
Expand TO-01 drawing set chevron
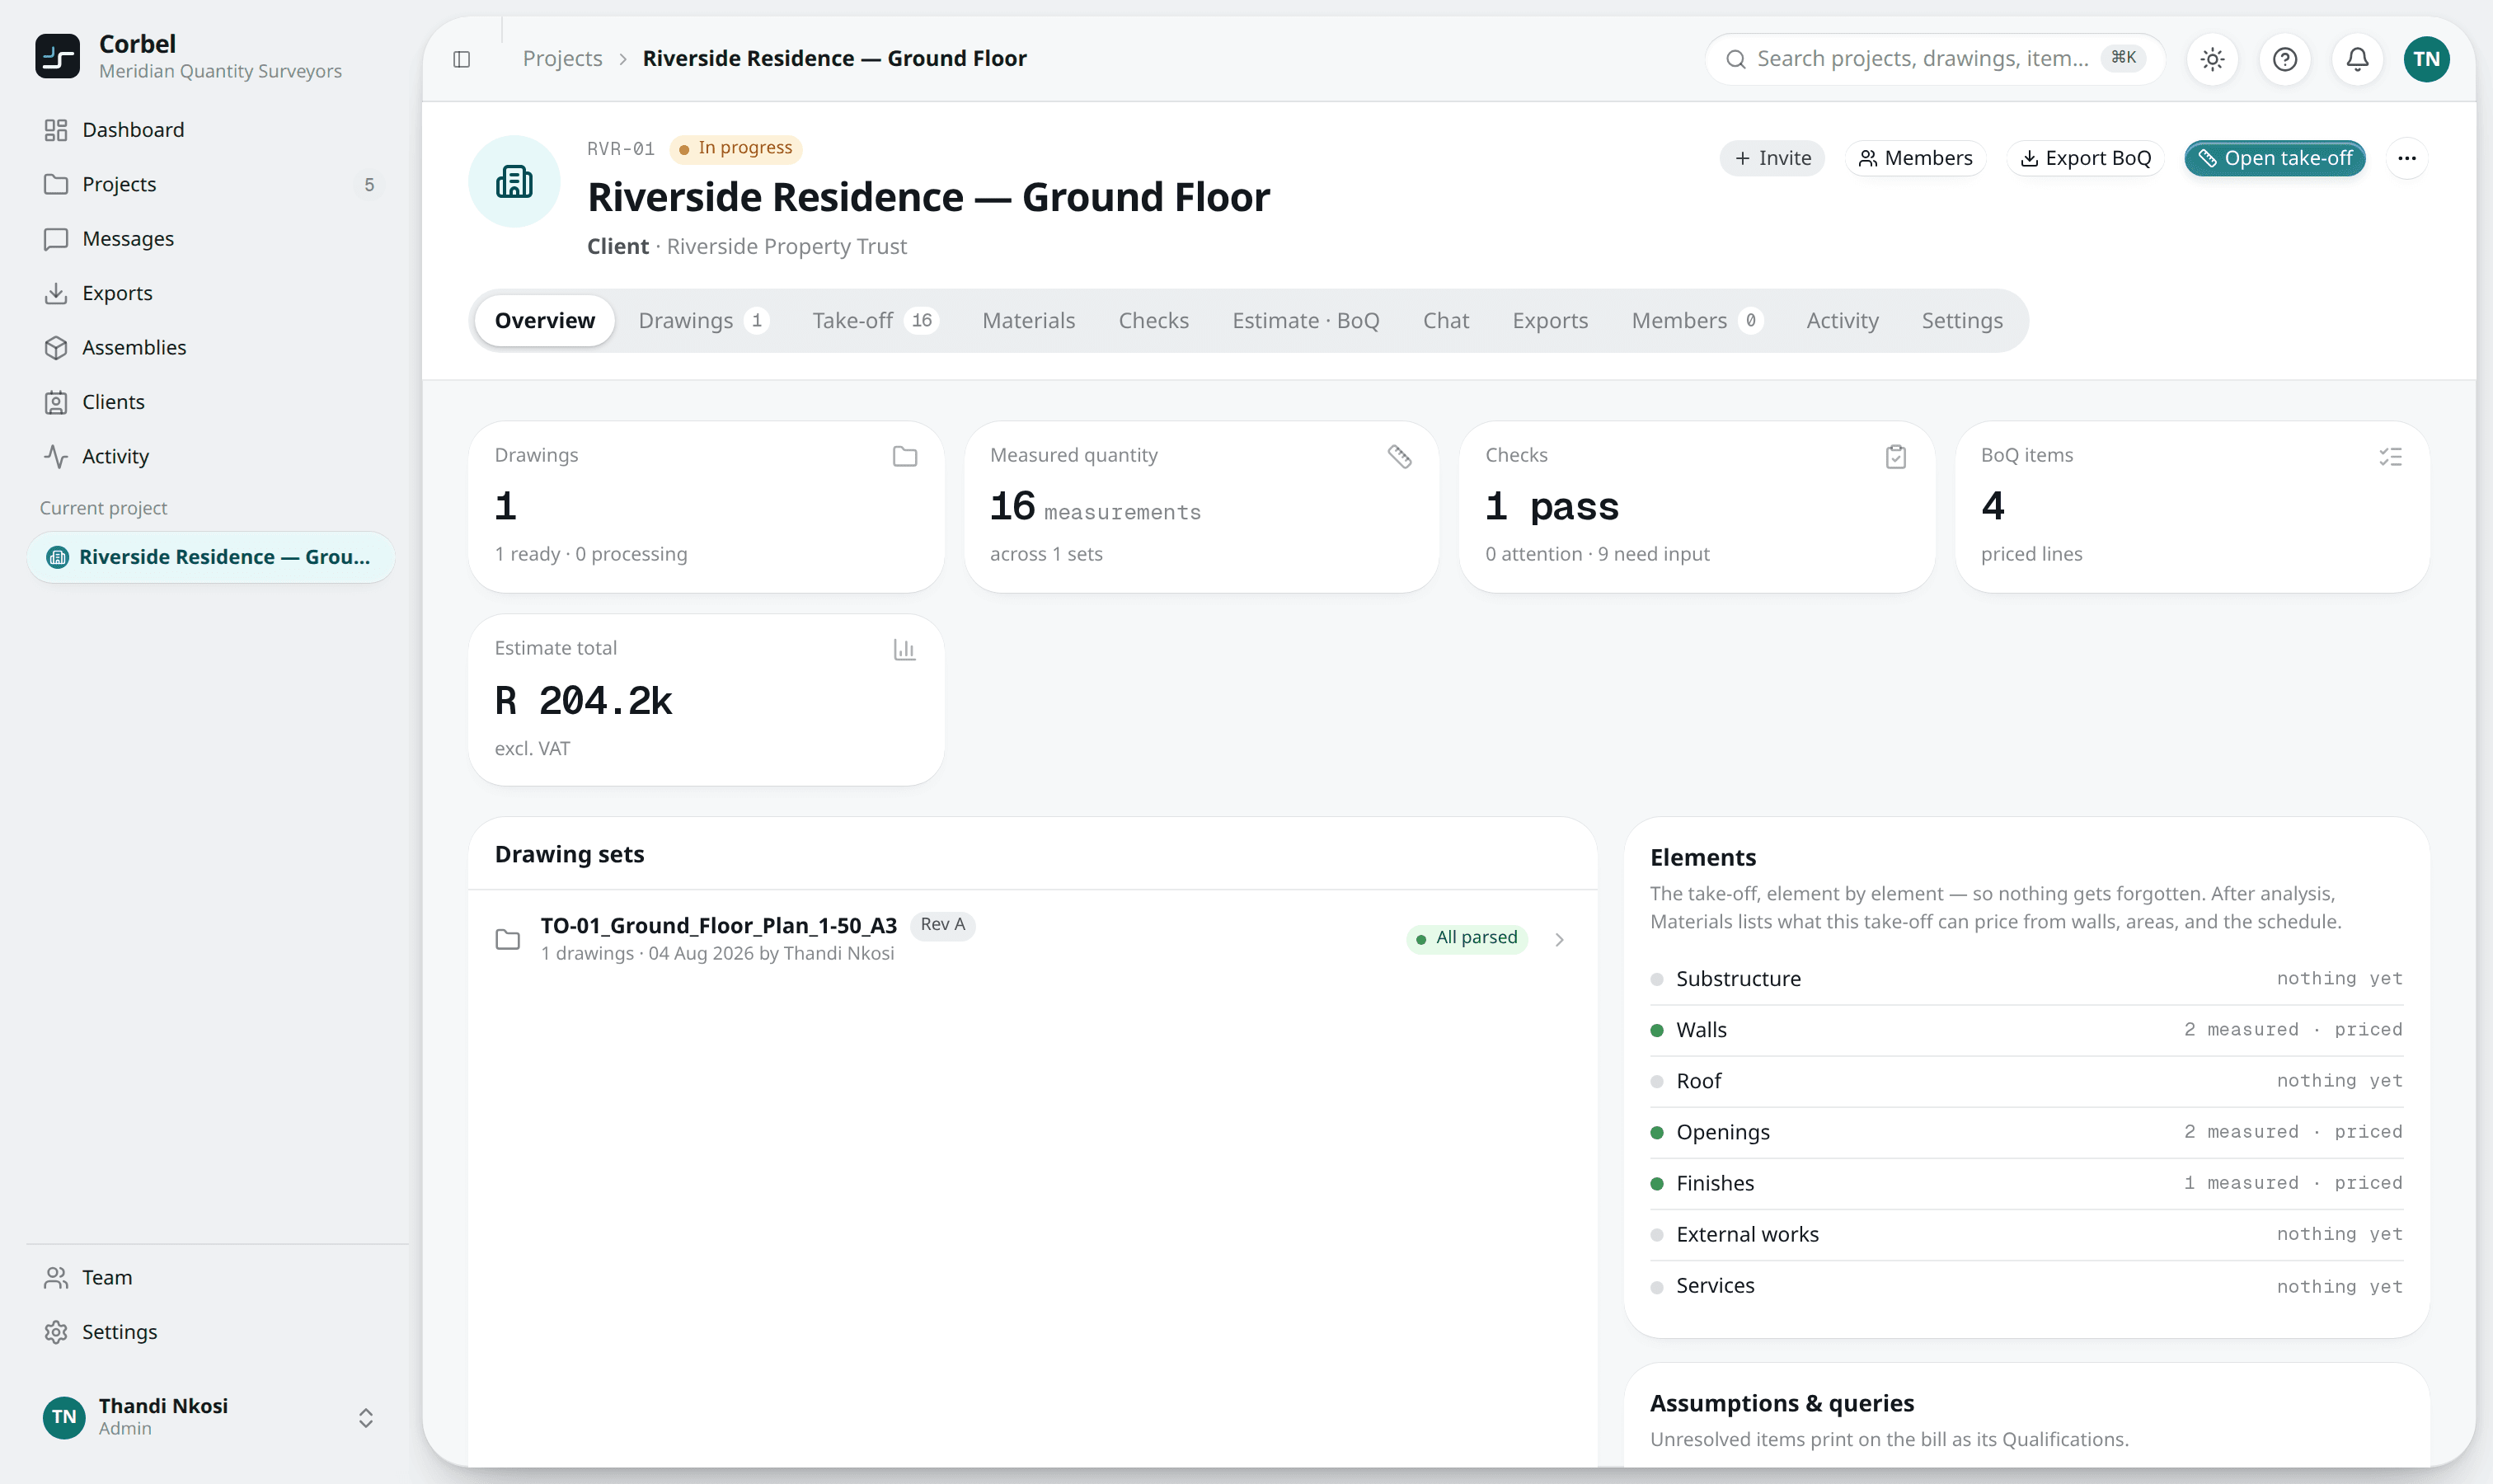1558,939
